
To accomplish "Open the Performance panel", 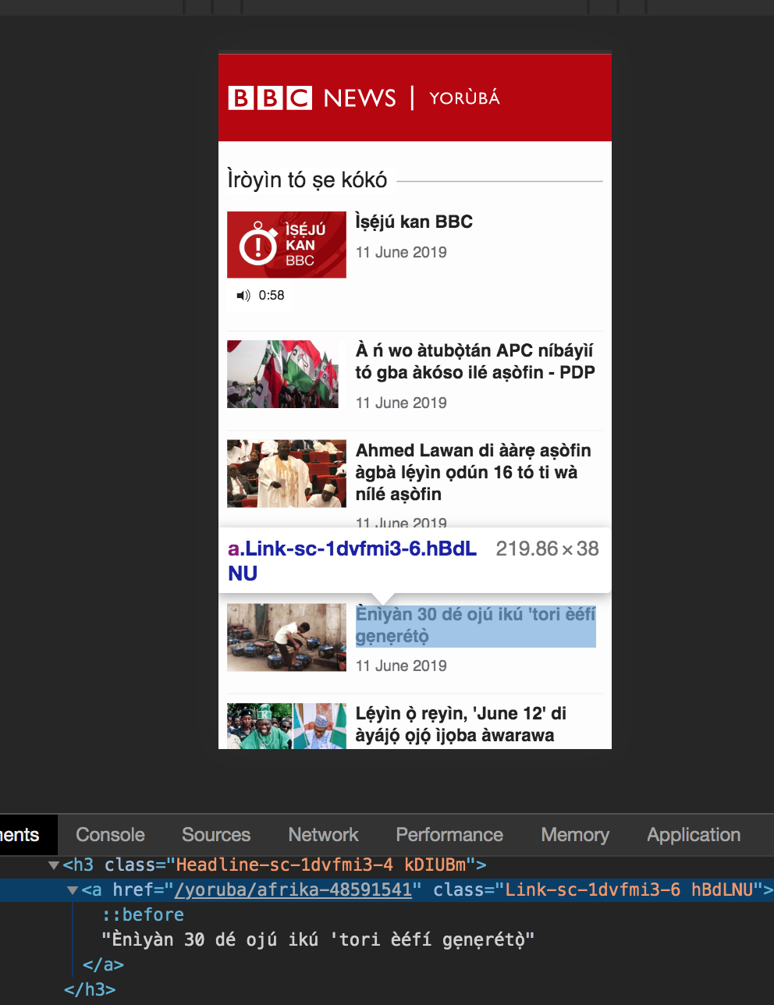I will [449, 834].
